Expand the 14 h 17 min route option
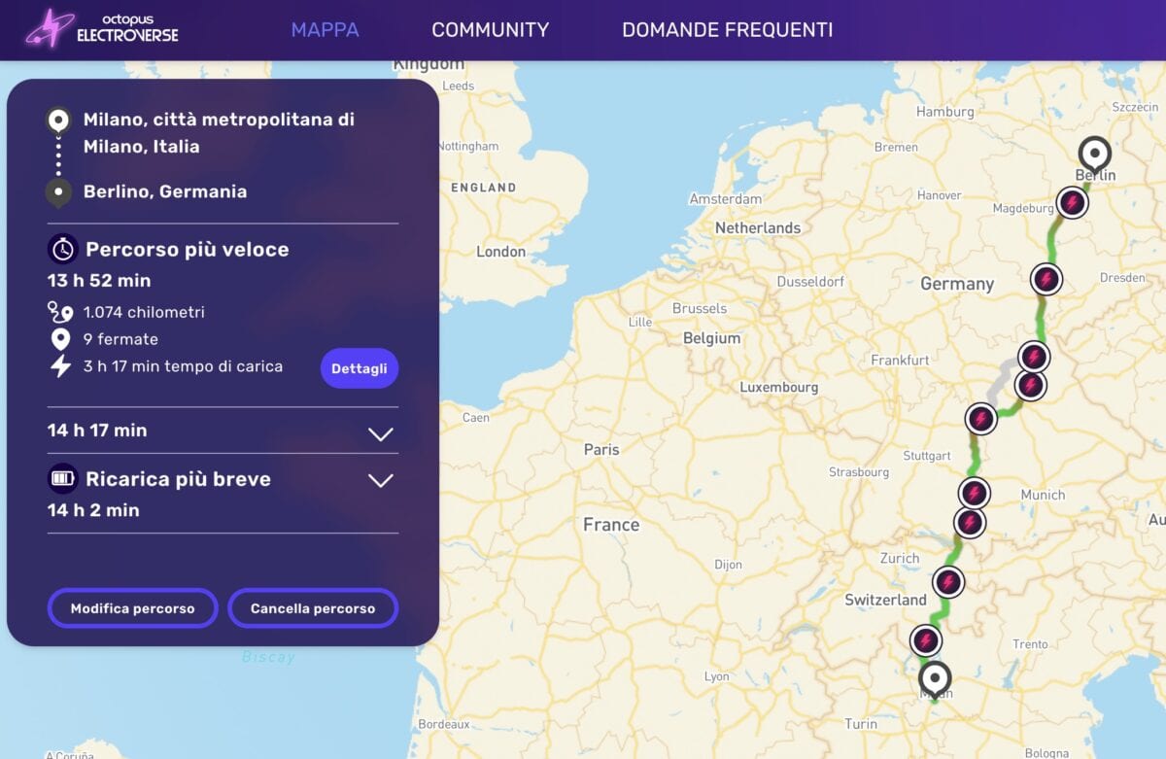 point(380,433)
